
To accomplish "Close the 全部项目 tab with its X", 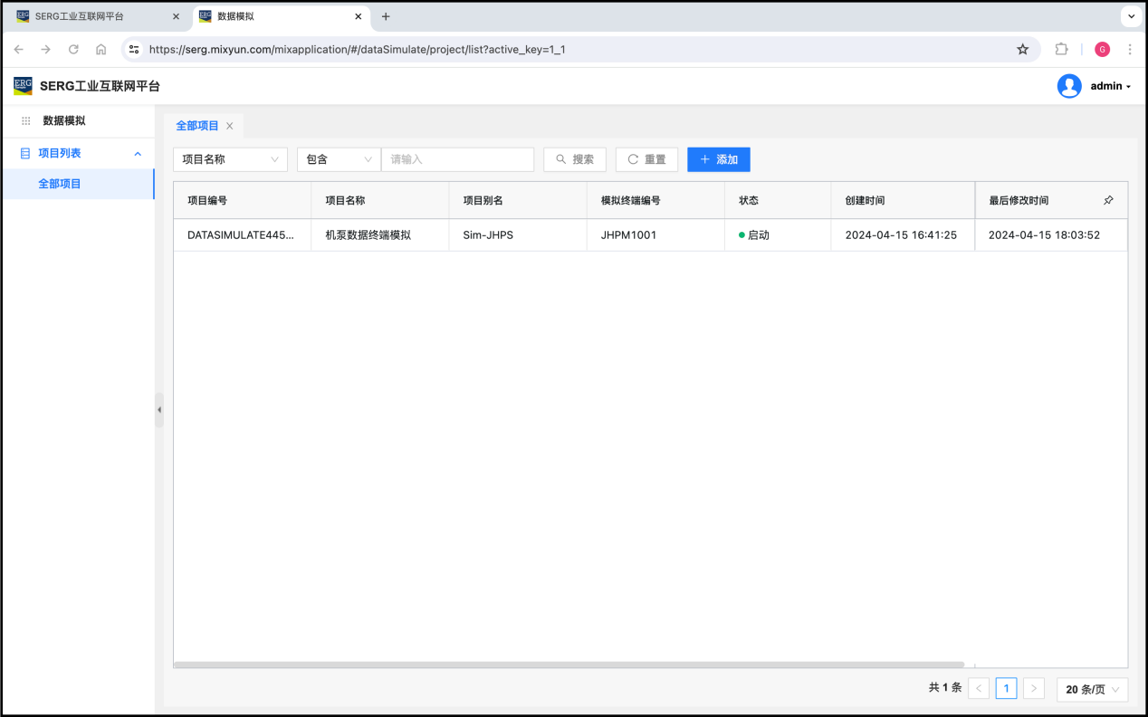I will [230, 126].
